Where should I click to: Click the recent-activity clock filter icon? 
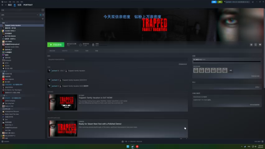(x=40, y=15)
